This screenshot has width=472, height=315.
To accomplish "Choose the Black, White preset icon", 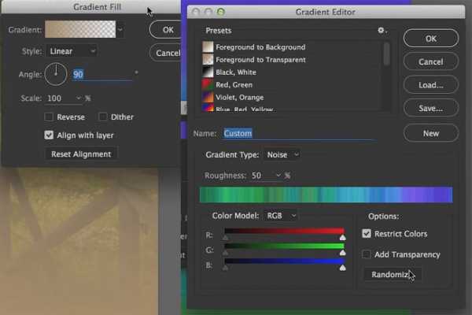I will (x=208, y=72).
